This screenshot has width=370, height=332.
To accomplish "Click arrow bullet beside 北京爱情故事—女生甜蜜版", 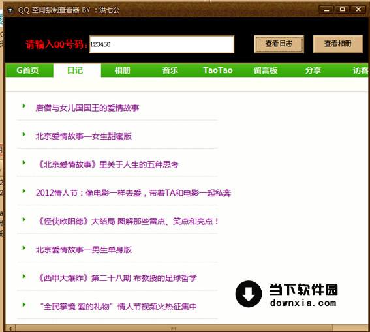I will click(24, 134).
